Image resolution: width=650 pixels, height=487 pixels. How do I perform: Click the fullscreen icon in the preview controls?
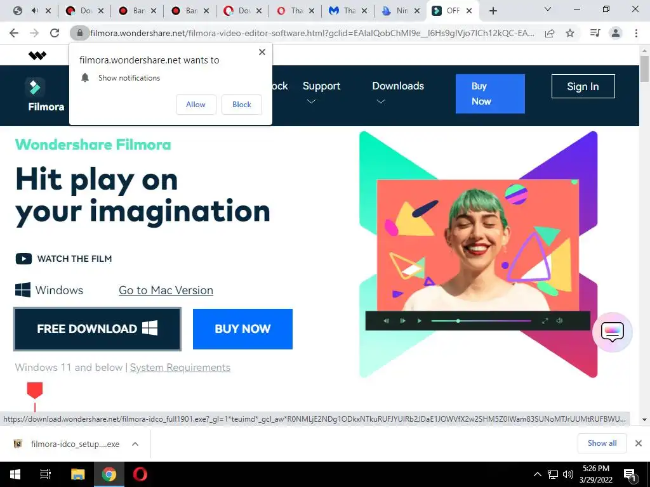[545, 321]
